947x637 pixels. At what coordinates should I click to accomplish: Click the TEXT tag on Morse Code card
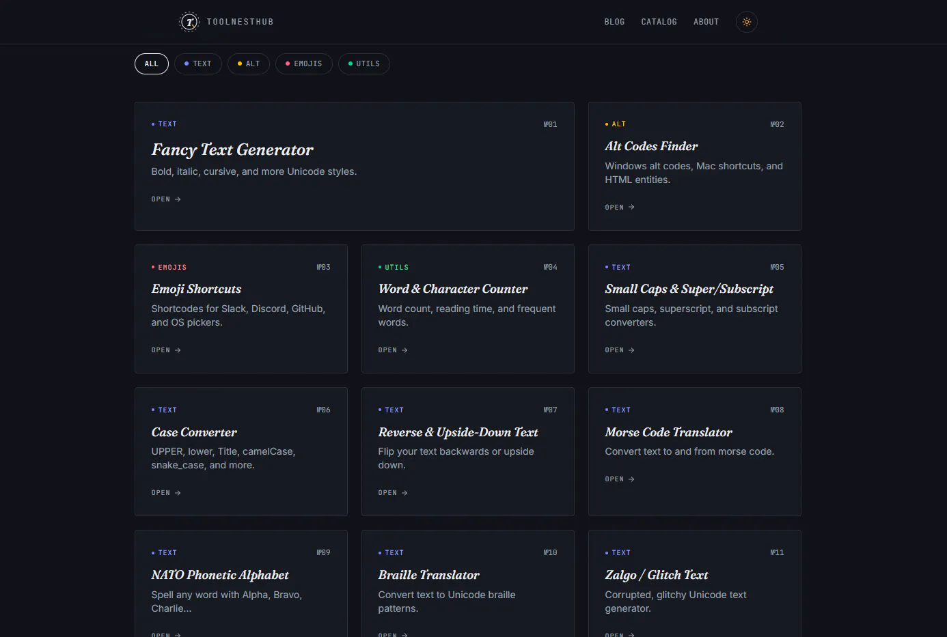tap(618, 410)
